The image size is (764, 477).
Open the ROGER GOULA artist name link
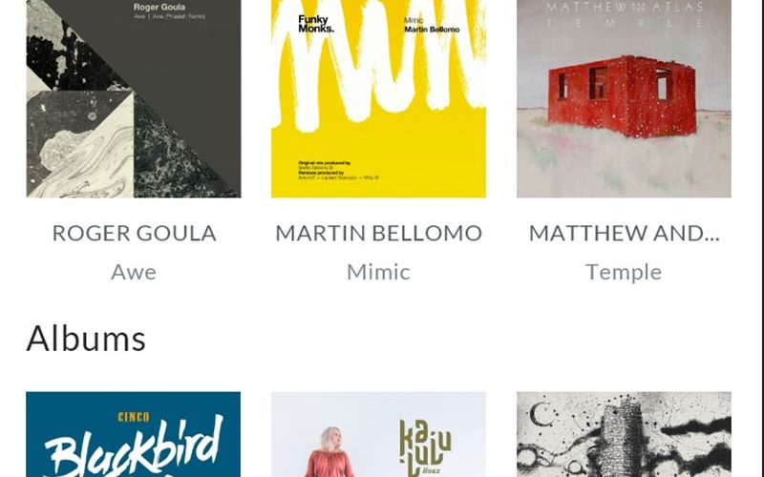click(x=134, y=233)
